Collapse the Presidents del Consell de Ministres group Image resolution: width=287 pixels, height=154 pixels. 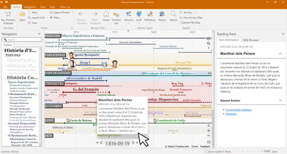[143, 73]
